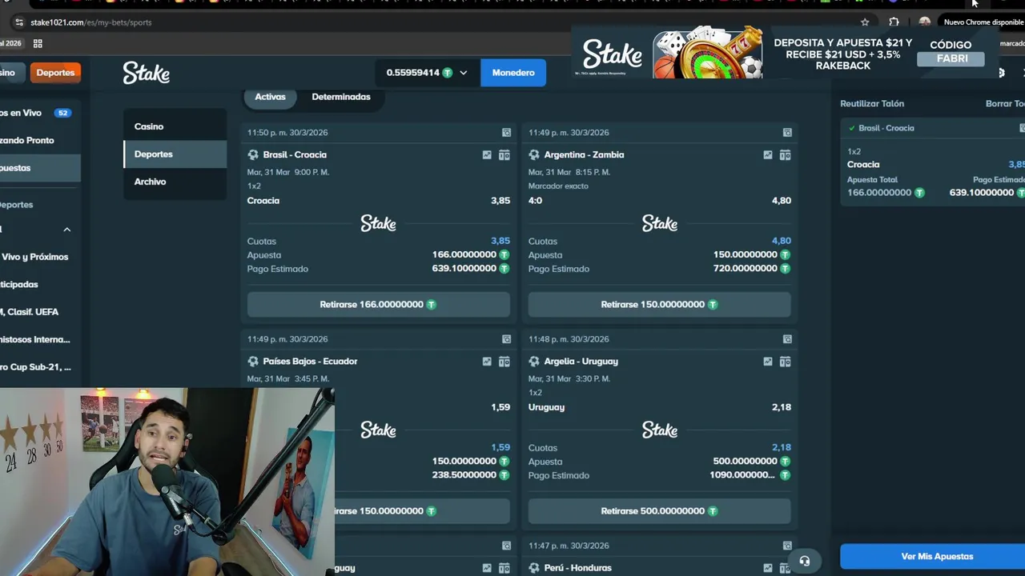Click Retirarse 150.00000000 for Argentina - Zambia

click(659, 304)
